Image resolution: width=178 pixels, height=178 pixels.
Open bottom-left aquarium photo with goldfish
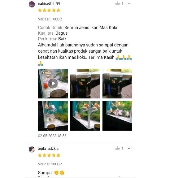coord(53,116)
